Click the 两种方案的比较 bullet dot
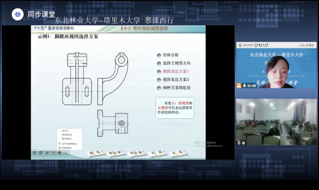Screen dimensions: 319x190 click(x=159, y=88)
